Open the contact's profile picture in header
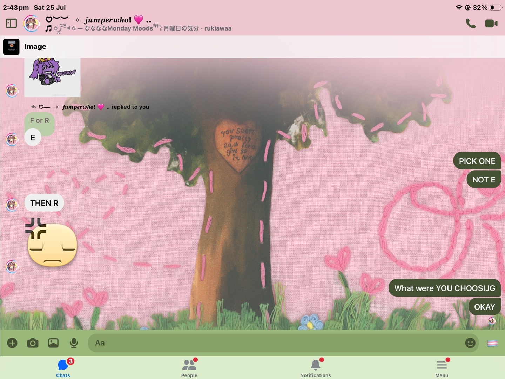Image resolution: width=505 pixels, height=379 pixels. click(32, 24)
